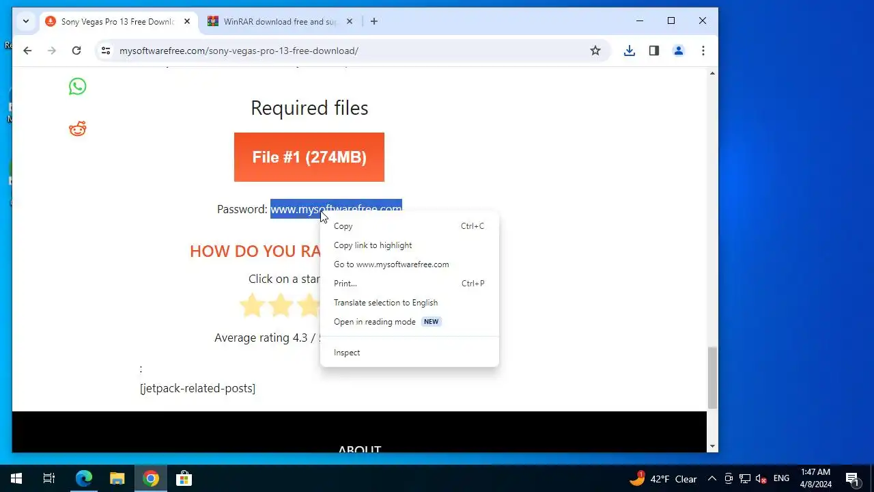Open File Explorer from taskbar
Viewport: 874px width, 492px height.
point(117,478)
